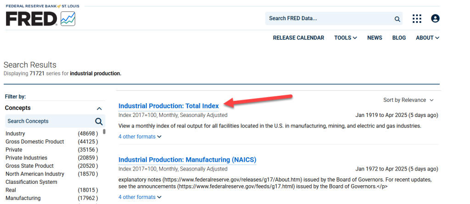Open the Tools menu

346,38
